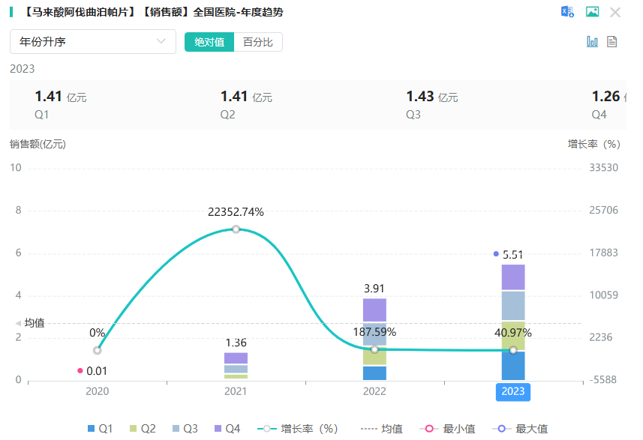Viewport: 643px width, 440px height.
Task: Toggle 最大值 marker in legend
Action: point(520,429)
